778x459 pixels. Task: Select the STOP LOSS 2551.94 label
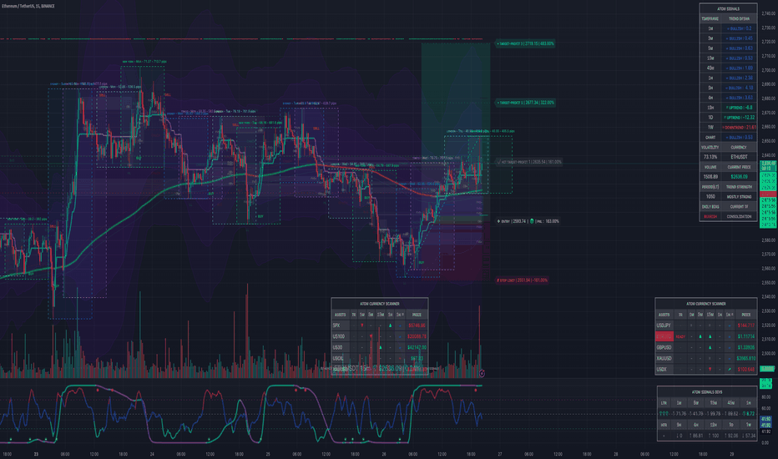[x=522, y=280]
